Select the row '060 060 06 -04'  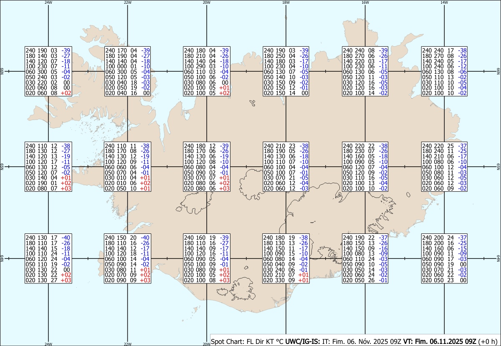(x=127, y=167)
